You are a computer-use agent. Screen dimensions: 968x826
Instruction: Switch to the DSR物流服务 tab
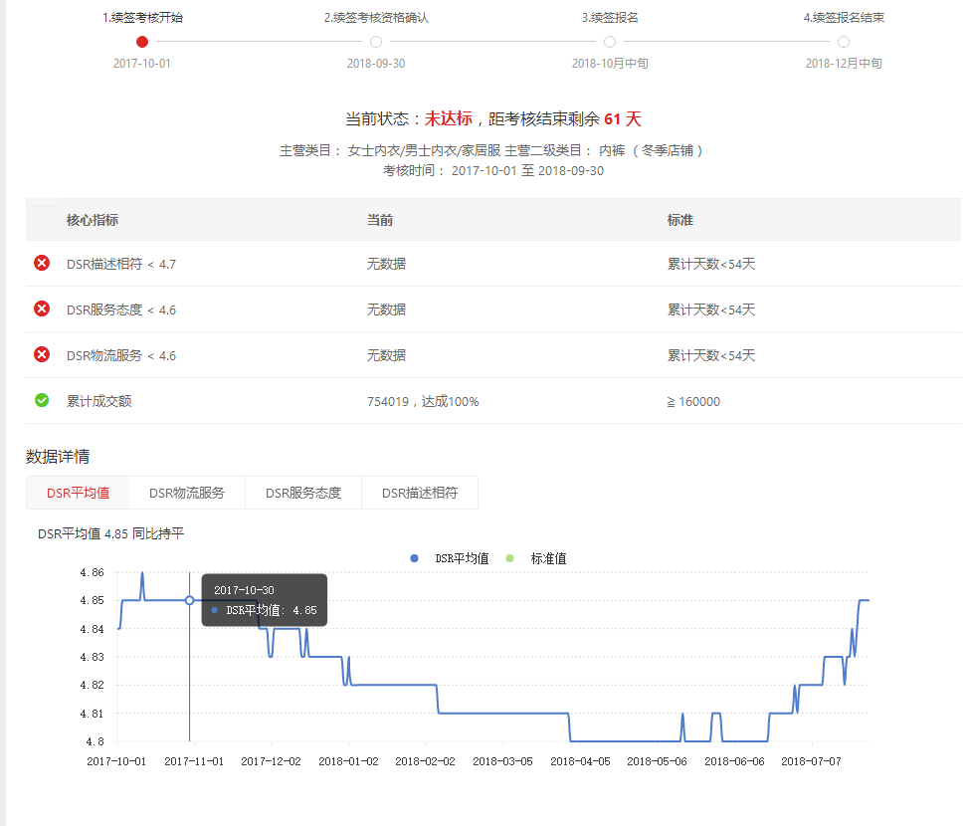(x=187, y=493)
